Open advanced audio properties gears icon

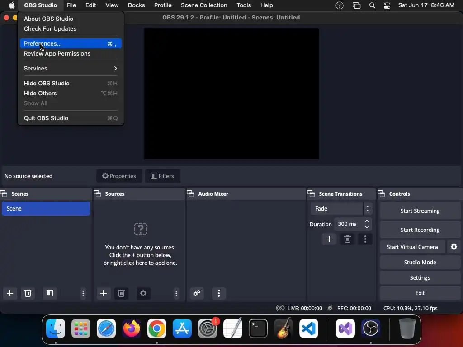point(197,293)
